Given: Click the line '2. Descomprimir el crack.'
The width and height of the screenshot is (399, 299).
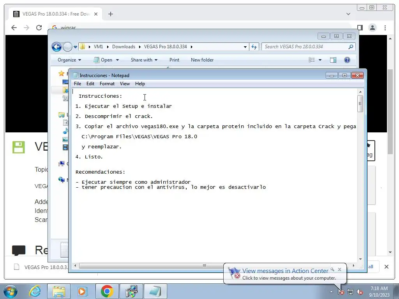Looking at the screenshot, I should (x=114, y=116).
